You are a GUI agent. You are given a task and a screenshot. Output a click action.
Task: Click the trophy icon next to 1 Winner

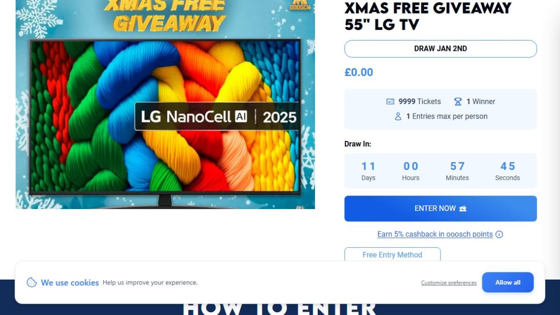click(458, 101)
